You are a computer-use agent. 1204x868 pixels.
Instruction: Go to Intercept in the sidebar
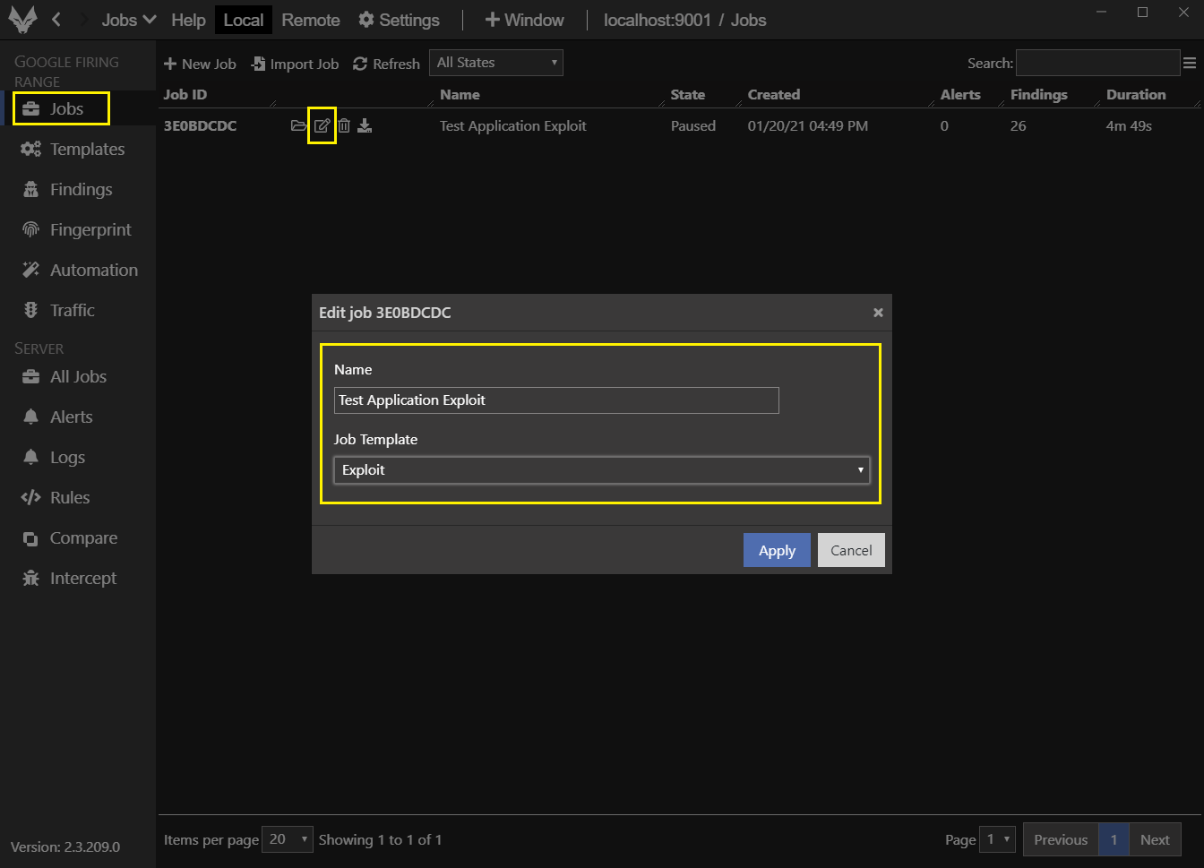click(82, 579)
